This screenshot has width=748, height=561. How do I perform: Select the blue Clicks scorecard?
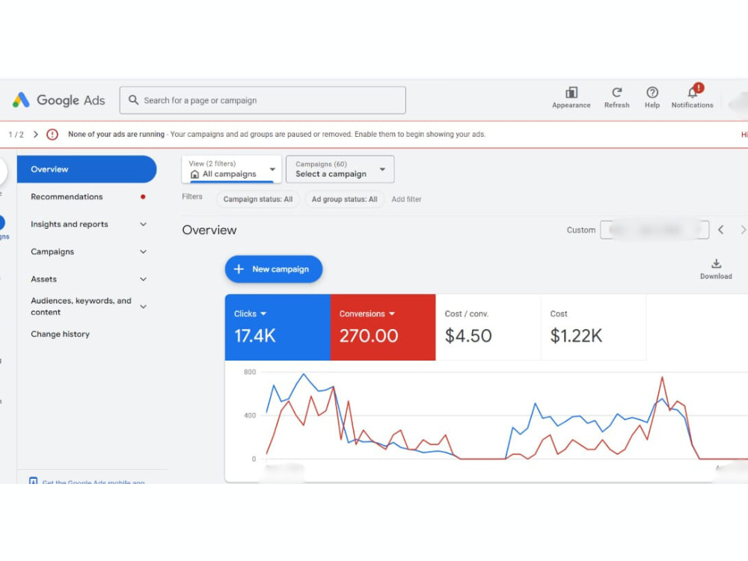click(278, 328)
